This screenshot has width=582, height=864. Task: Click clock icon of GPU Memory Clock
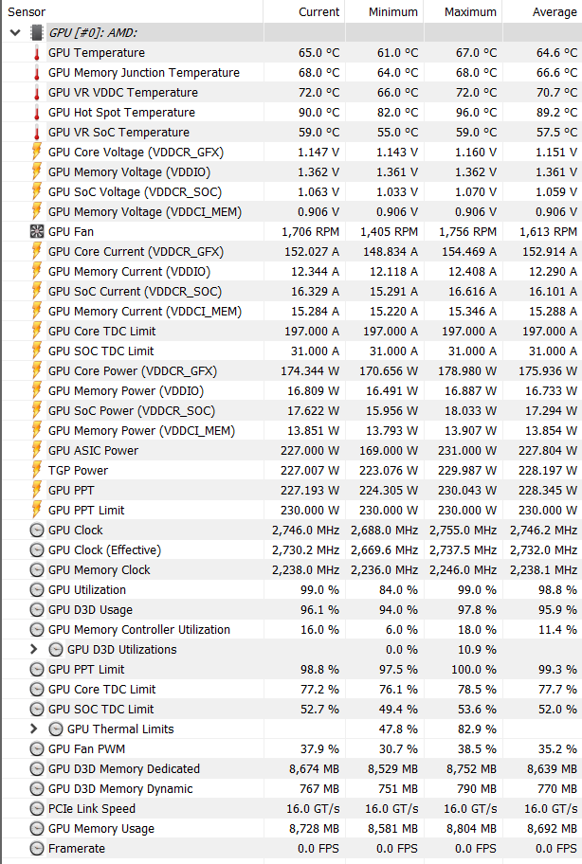coord(36,569)
